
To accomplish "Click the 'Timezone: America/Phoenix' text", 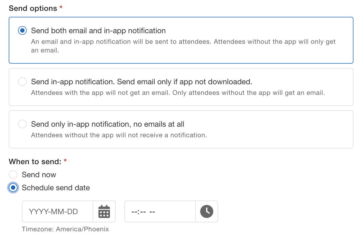I will tap(65, 229).
